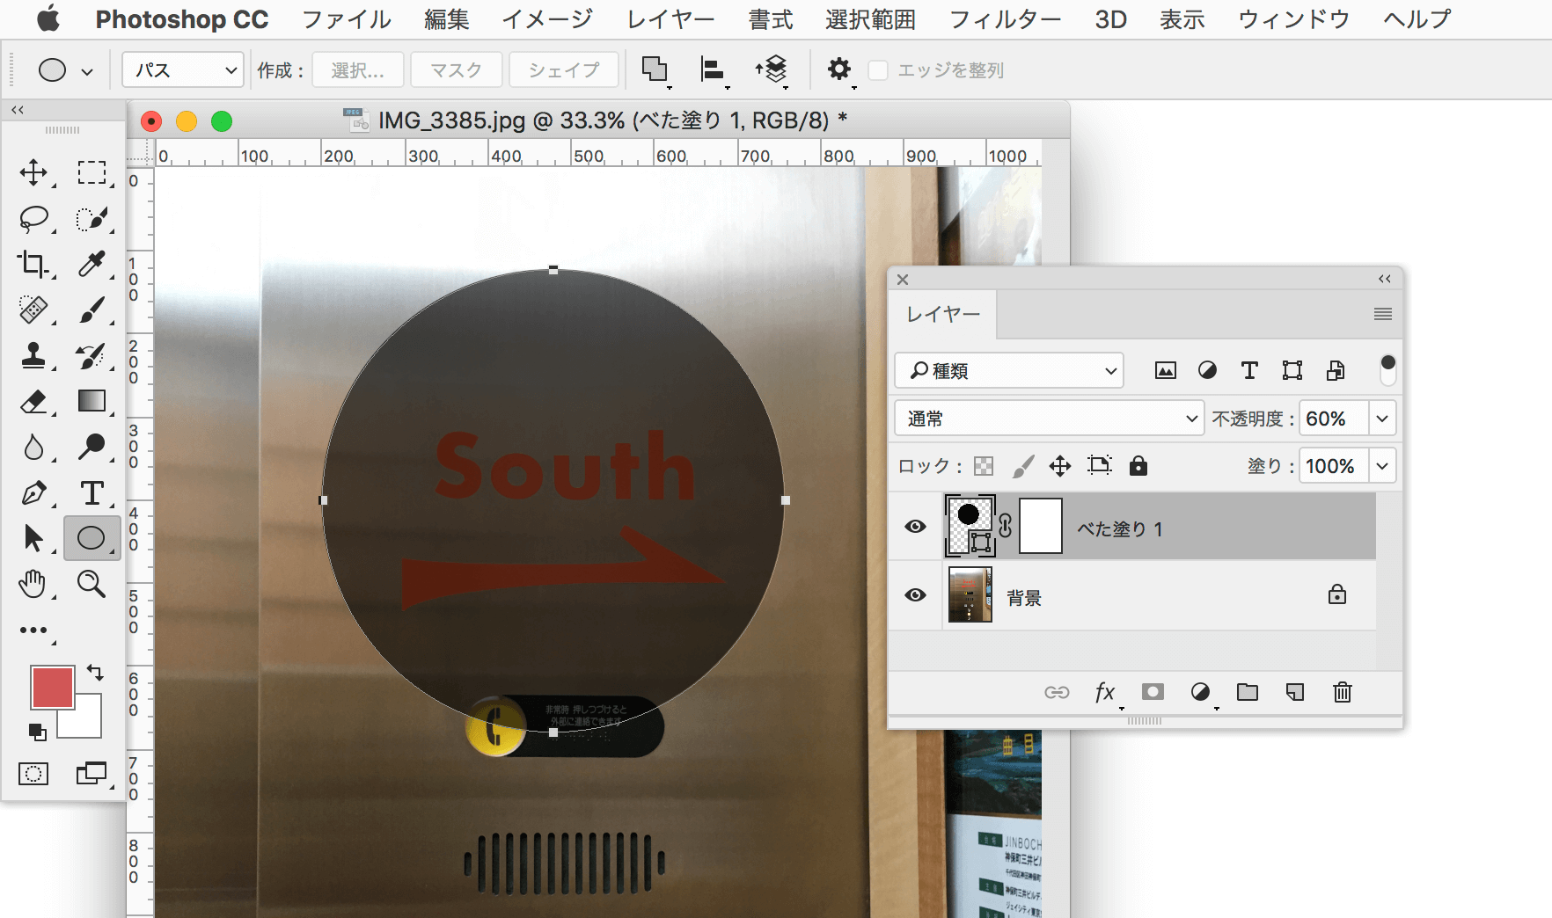Viewport: 1552px width, 918px height.
Task: Toggle shape layer filter
Action: (1292, 371)
